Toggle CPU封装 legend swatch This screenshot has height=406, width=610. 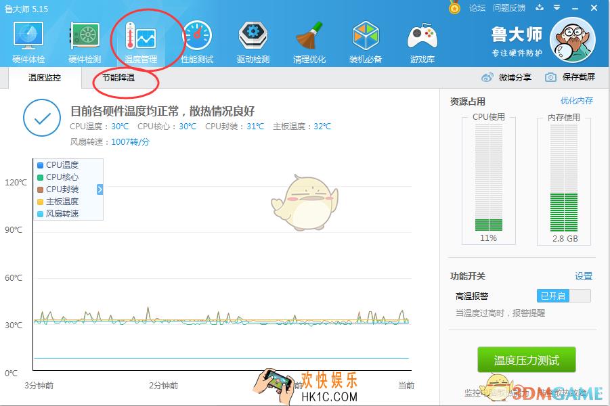click(40, 189)
